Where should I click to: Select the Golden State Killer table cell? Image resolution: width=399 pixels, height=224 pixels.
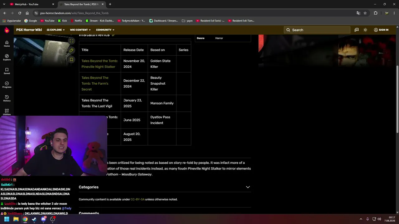click(162, 64)
